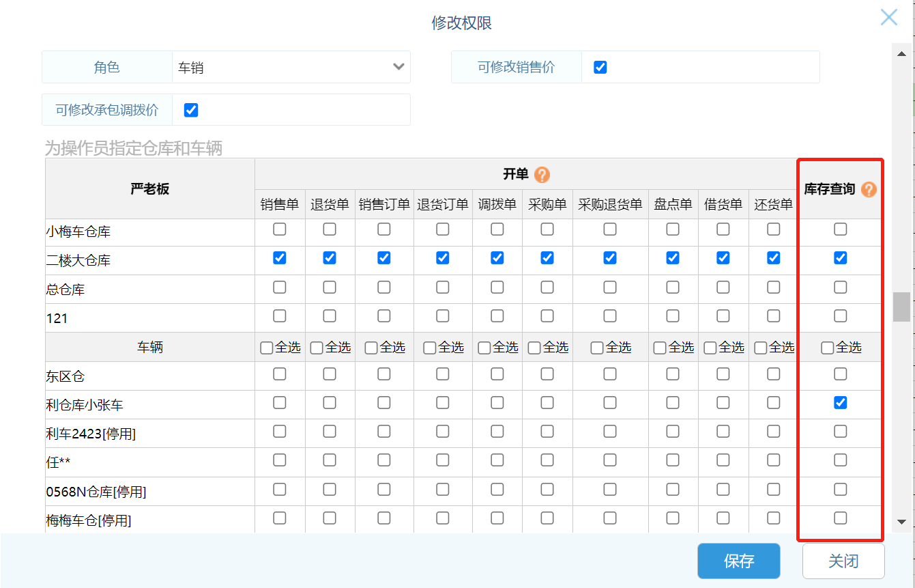This screenshot has width=915, height=588.
Task: Tick 全选 under 采购退货单 column
Action: [597, 348]
